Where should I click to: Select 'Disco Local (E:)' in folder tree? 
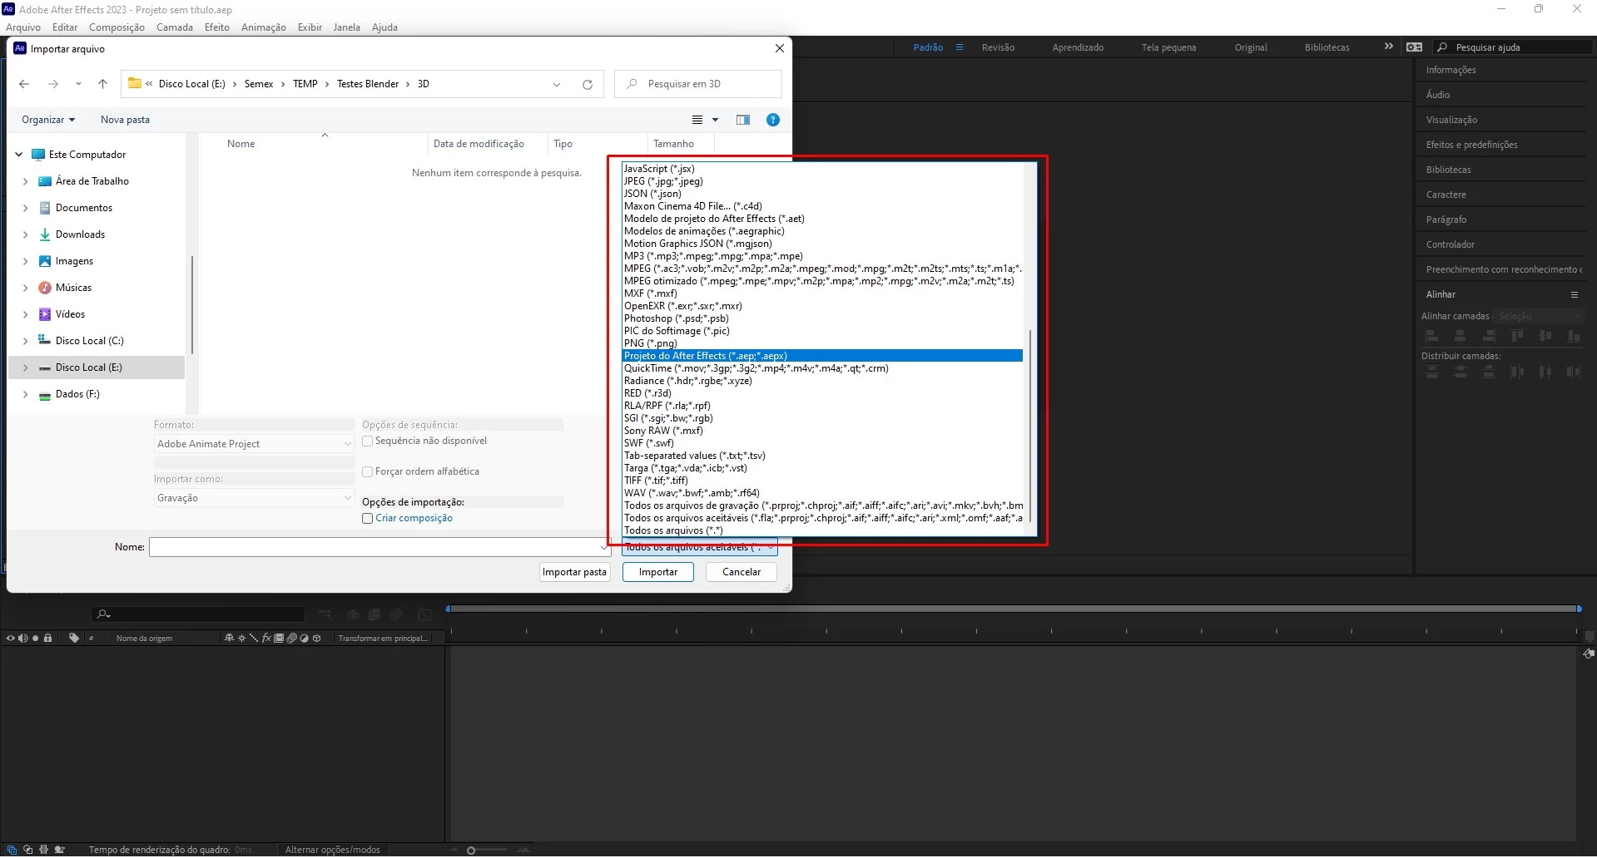(x=97, y=367)
